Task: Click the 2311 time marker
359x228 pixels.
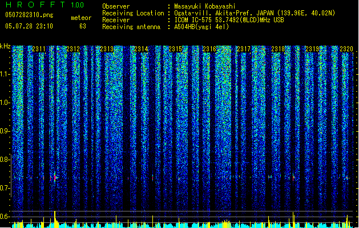Action: point(39,49)
